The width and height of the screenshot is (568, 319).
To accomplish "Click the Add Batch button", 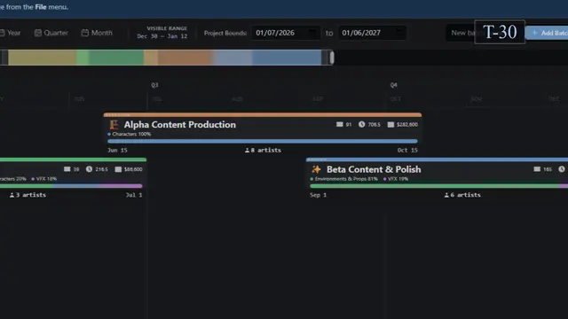I will pos(548,33).
